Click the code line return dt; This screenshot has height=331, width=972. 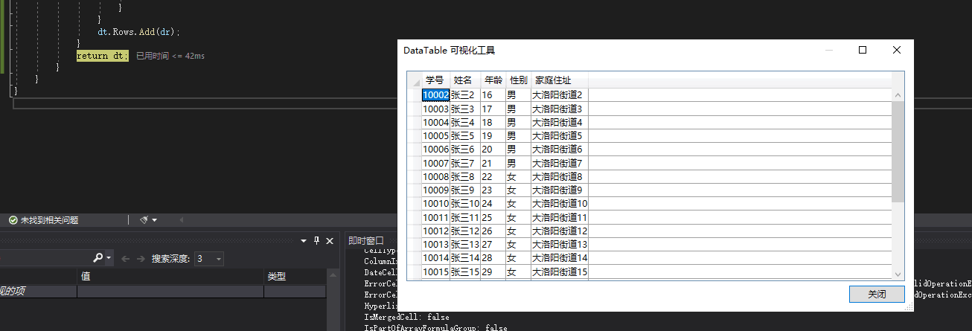(103, 56)
